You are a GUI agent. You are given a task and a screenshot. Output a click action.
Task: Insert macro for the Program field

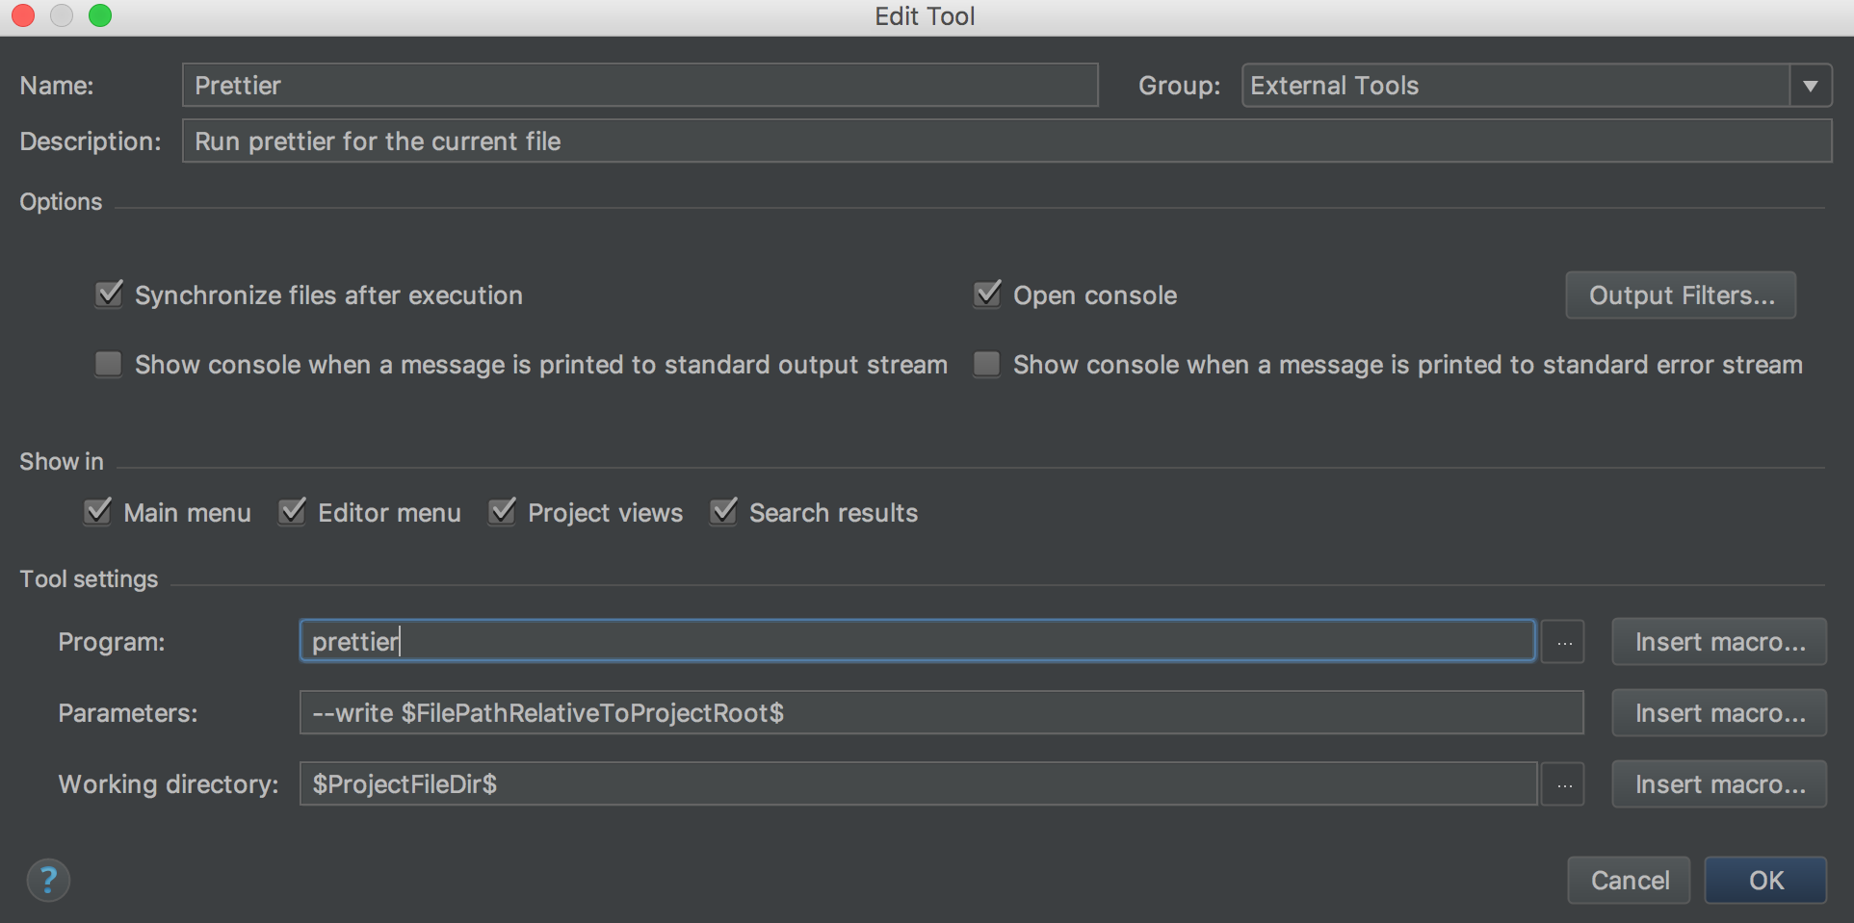(1719, 642)
